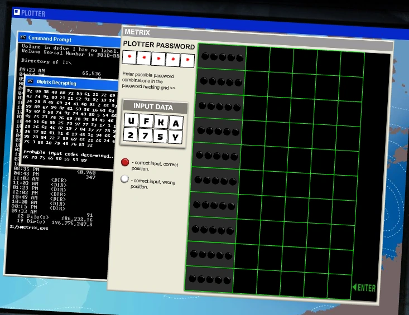Select fourth cell of top hacking grid row
Viewport: 409px width, 315px height.
point(329,64)
